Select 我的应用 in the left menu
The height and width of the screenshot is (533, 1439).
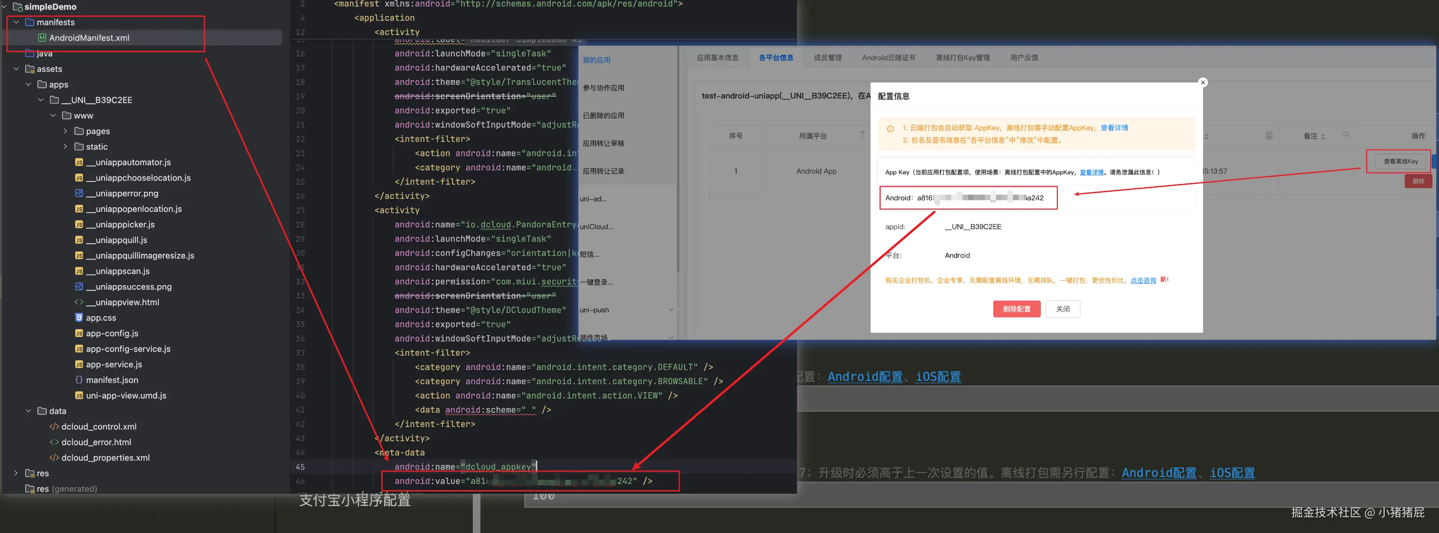tap(596, 59)
